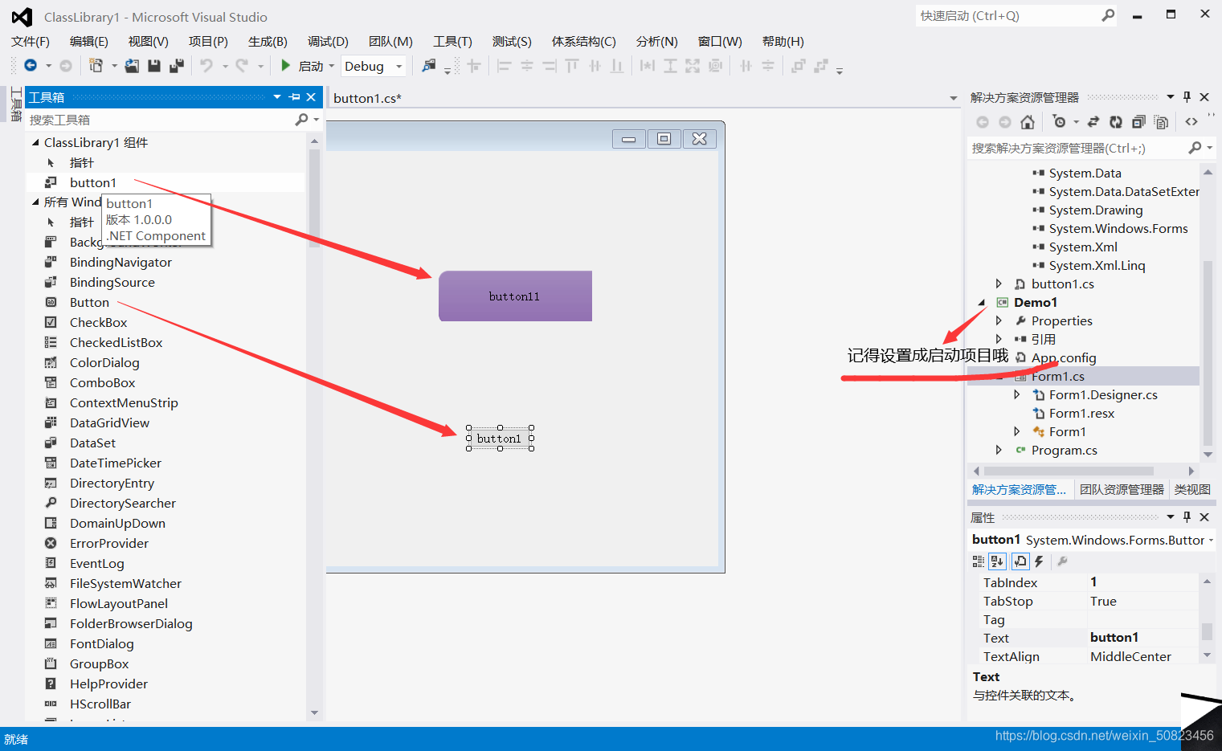Click collapse all icon in solution explorer
This screenshot has width=1222, height=751.
[x=1138, y=122]
